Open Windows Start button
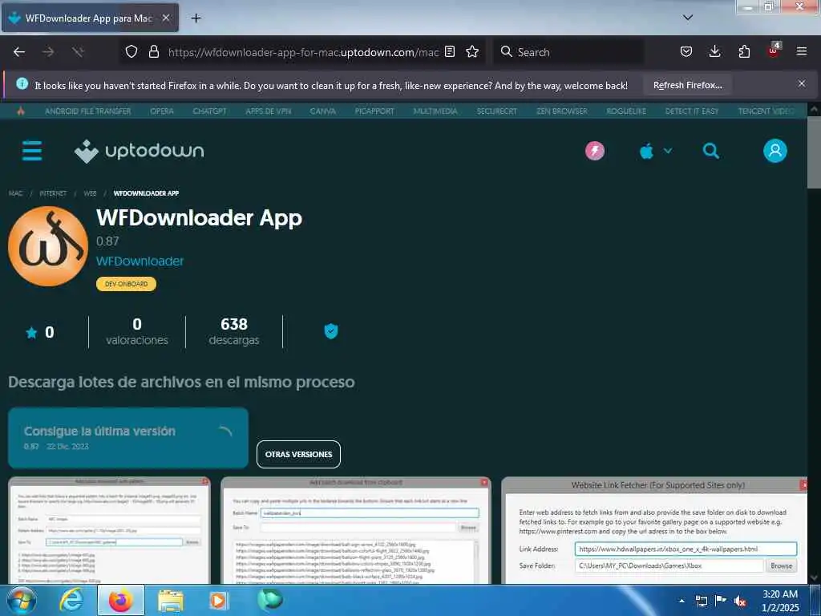 (x=22, y=600)
